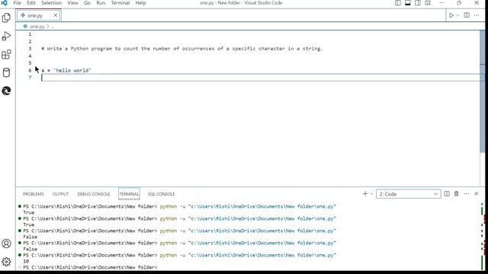Switch to the OUTPUT panel tab
This screenshot has width=488, height=274.
[x=60, y=194]
